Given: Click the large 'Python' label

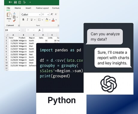Looking at the screenshot, I should coord(61,100).
